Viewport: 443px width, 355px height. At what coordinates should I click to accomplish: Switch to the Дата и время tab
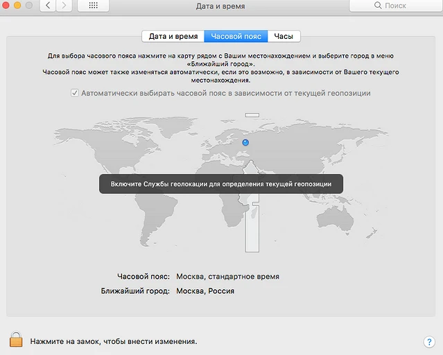(173, 37)
